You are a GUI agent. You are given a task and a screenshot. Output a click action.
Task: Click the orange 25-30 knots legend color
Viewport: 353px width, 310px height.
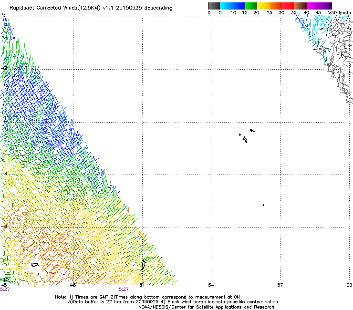pos(276,6)
